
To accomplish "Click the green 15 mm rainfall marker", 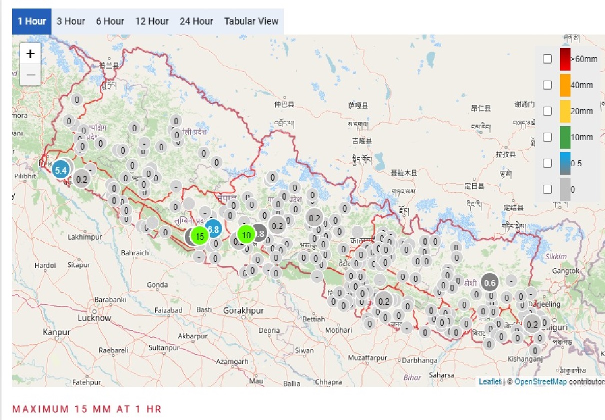I will click(x=199, y=237).
